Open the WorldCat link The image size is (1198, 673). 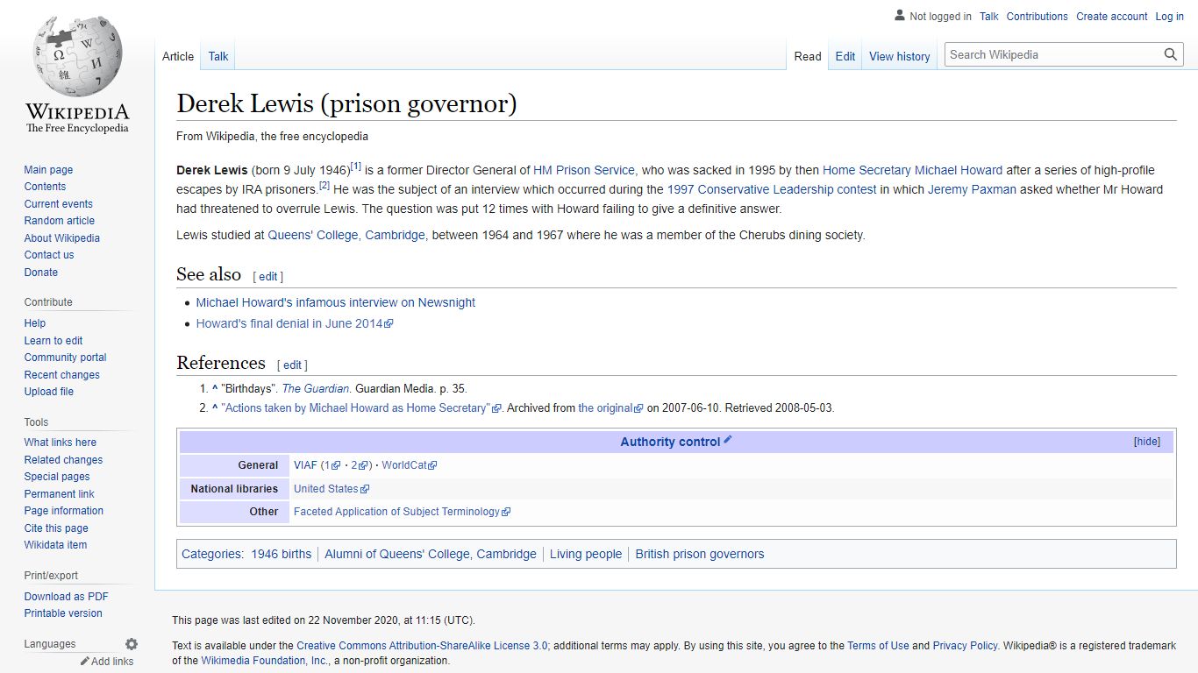pos(409,465)
